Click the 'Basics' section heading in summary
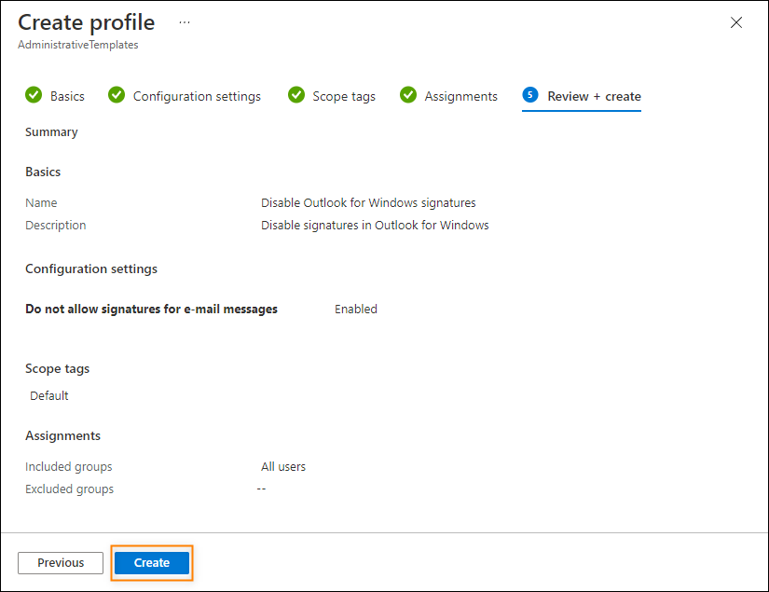This screenshot has height=592, width=769. point(43,172)
